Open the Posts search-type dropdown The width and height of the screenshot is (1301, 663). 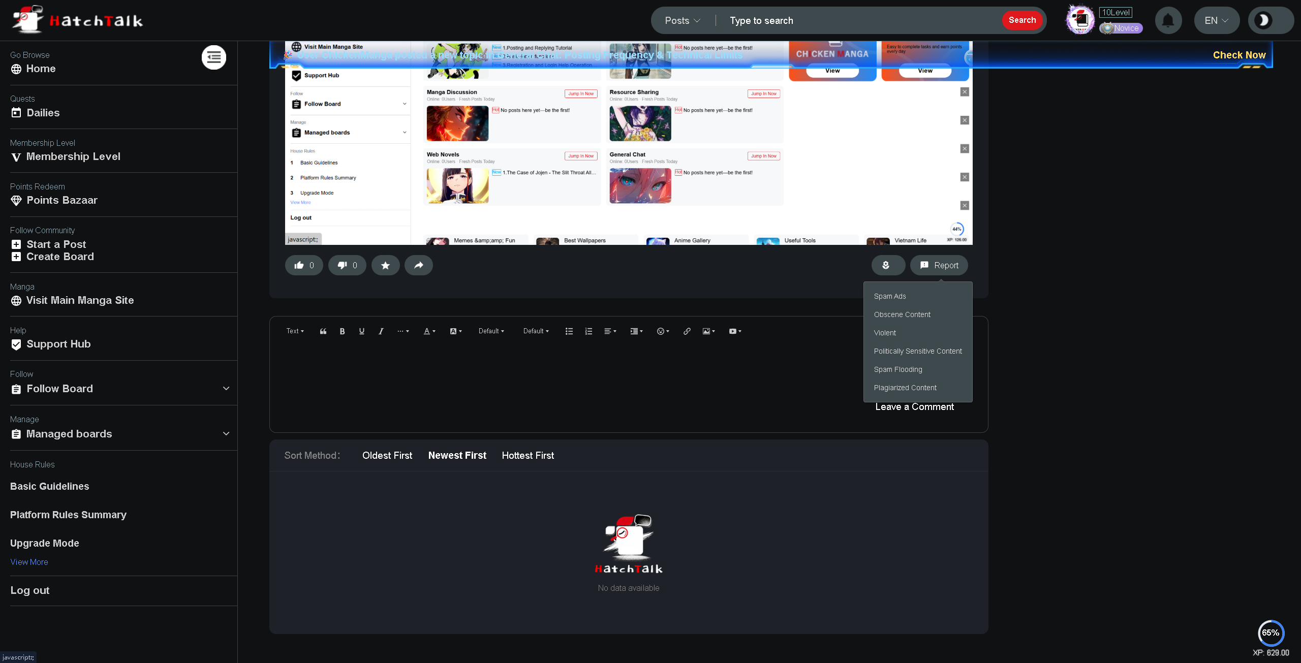683,21
